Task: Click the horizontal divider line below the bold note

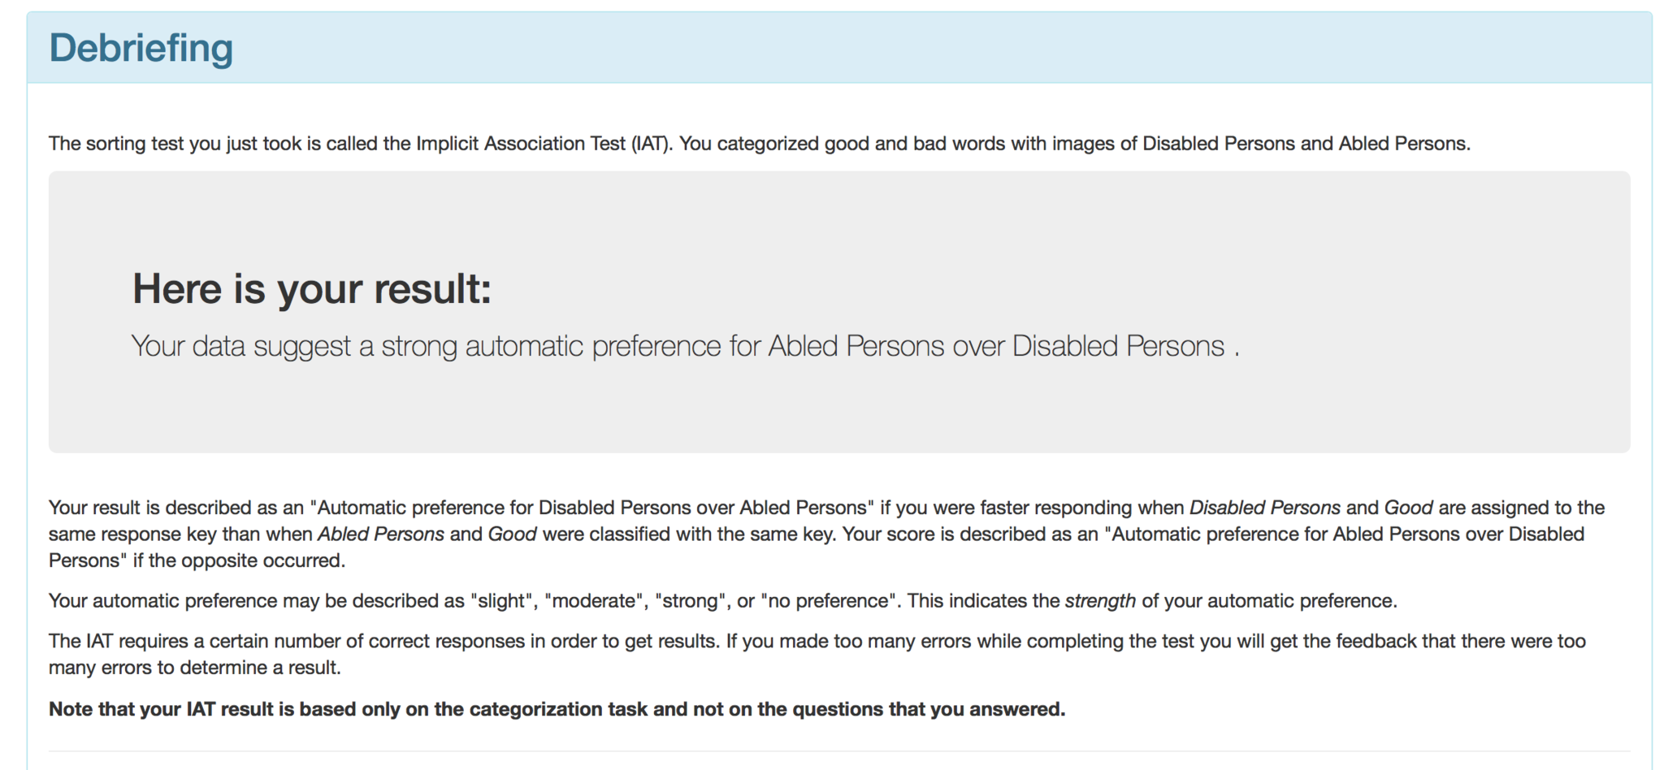Action: click(x=838, y=751)
